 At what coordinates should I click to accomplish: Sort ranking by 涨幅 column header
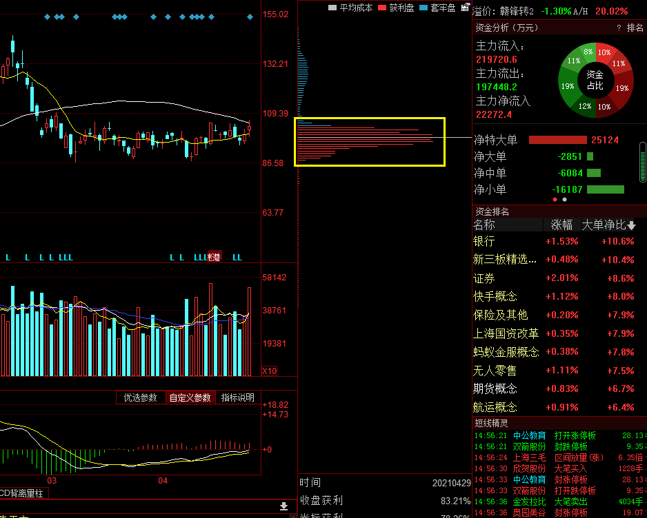click(x=561, y=225)
